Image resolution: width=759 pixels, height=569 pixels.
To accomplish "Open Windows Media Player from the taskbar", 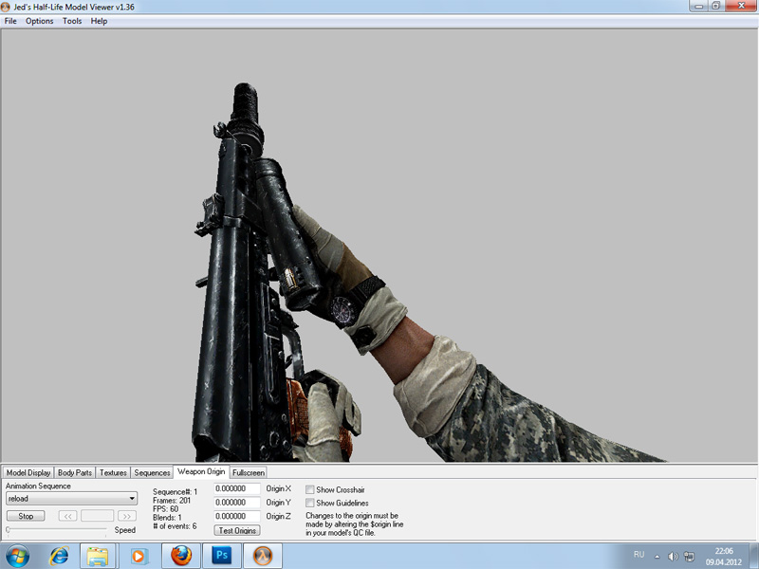I will (x=138, y=556).
